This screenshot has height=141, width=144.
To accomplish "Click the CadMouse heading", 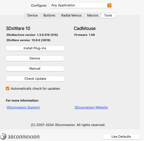I will click(85, 28).
